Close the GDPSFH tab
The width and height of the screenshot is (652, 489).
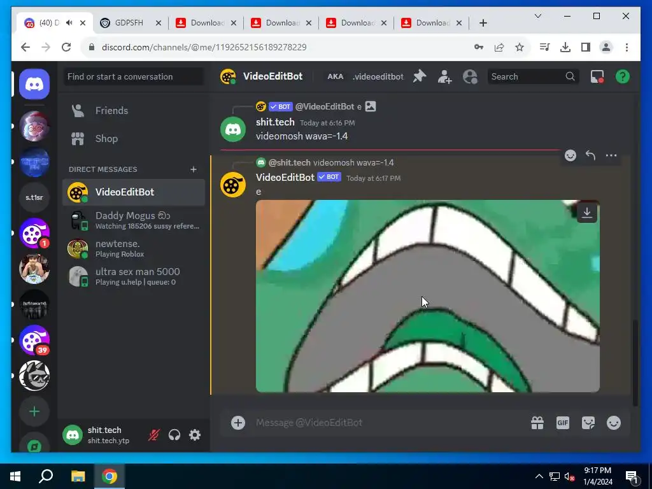158,23
